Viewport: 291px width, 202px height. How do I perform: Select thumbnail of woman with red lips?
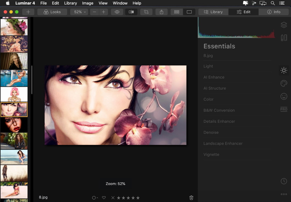(x=14, y=124)
